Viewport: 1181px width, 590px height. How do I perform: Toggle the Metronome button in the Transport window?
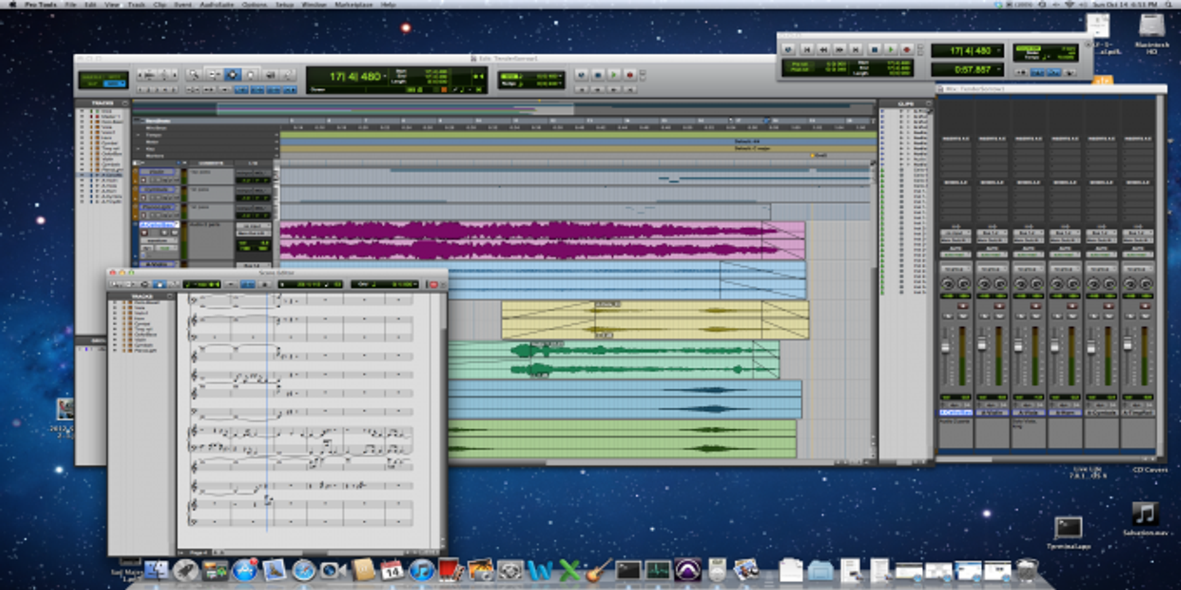[1037, 72]
